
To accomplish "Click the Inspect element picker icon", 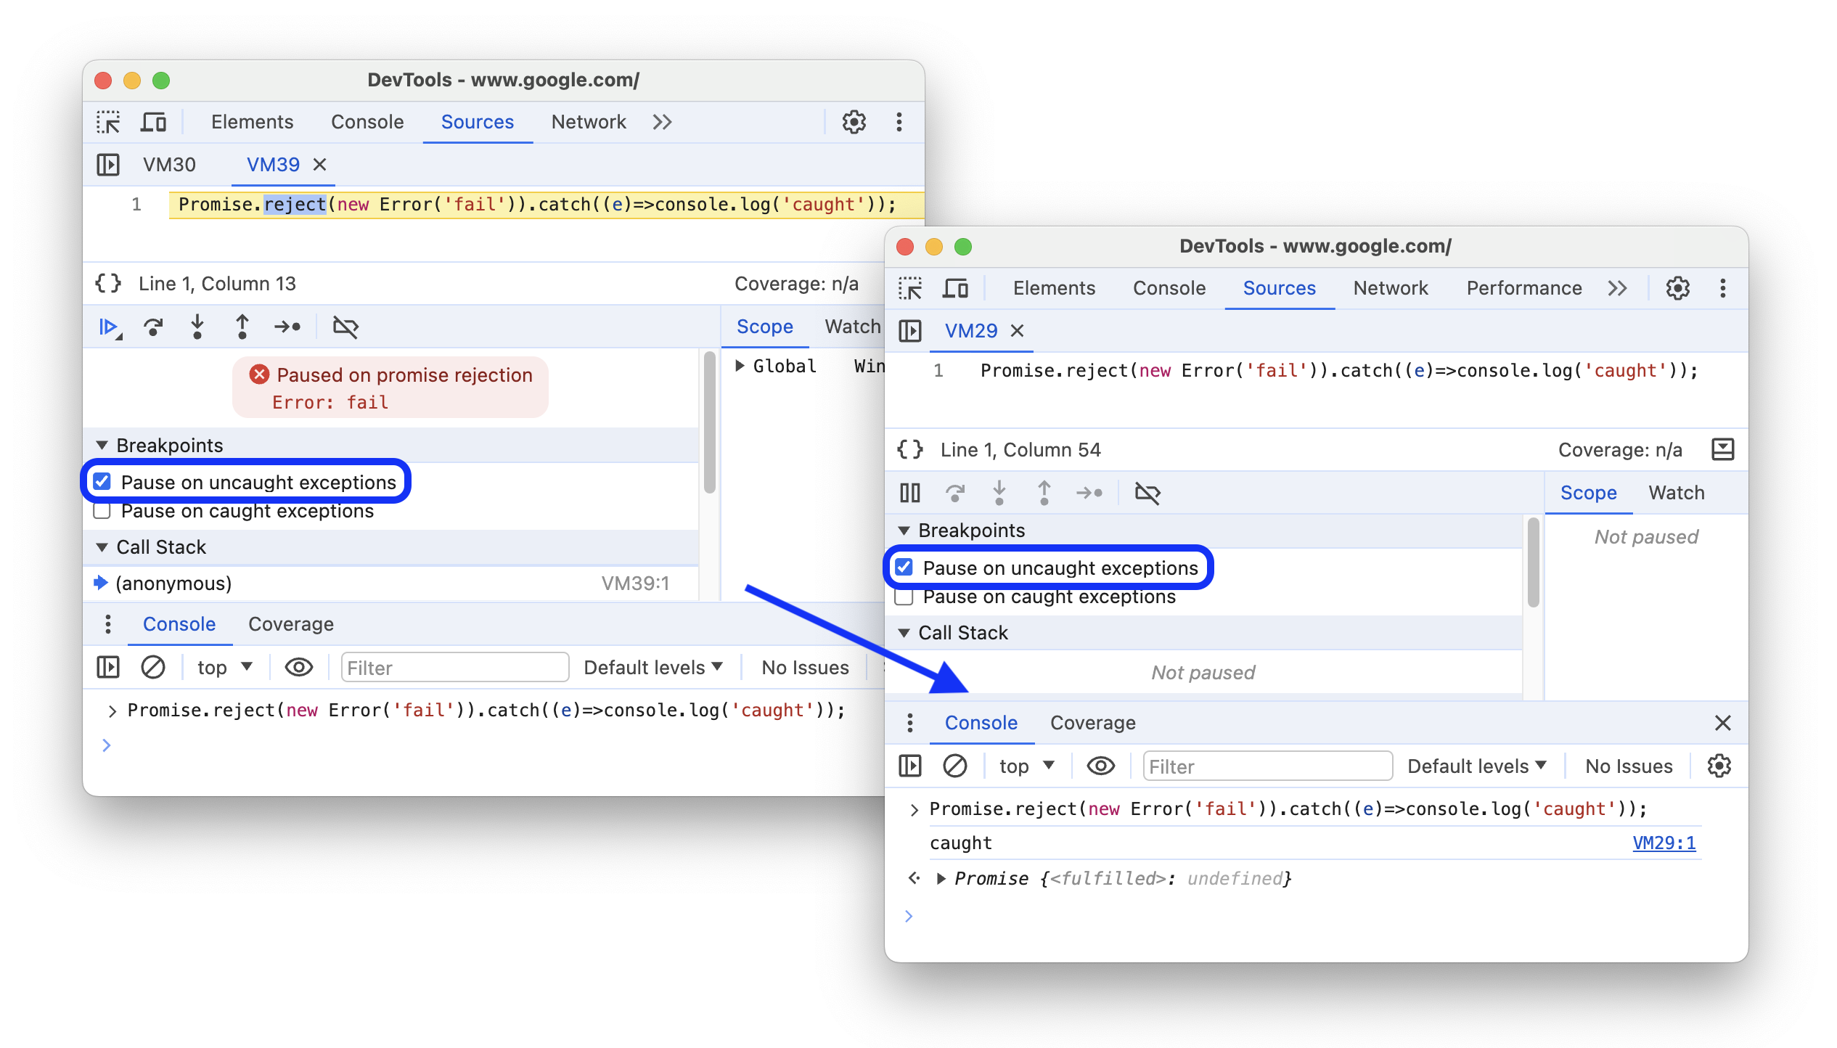I will (111, 121).
